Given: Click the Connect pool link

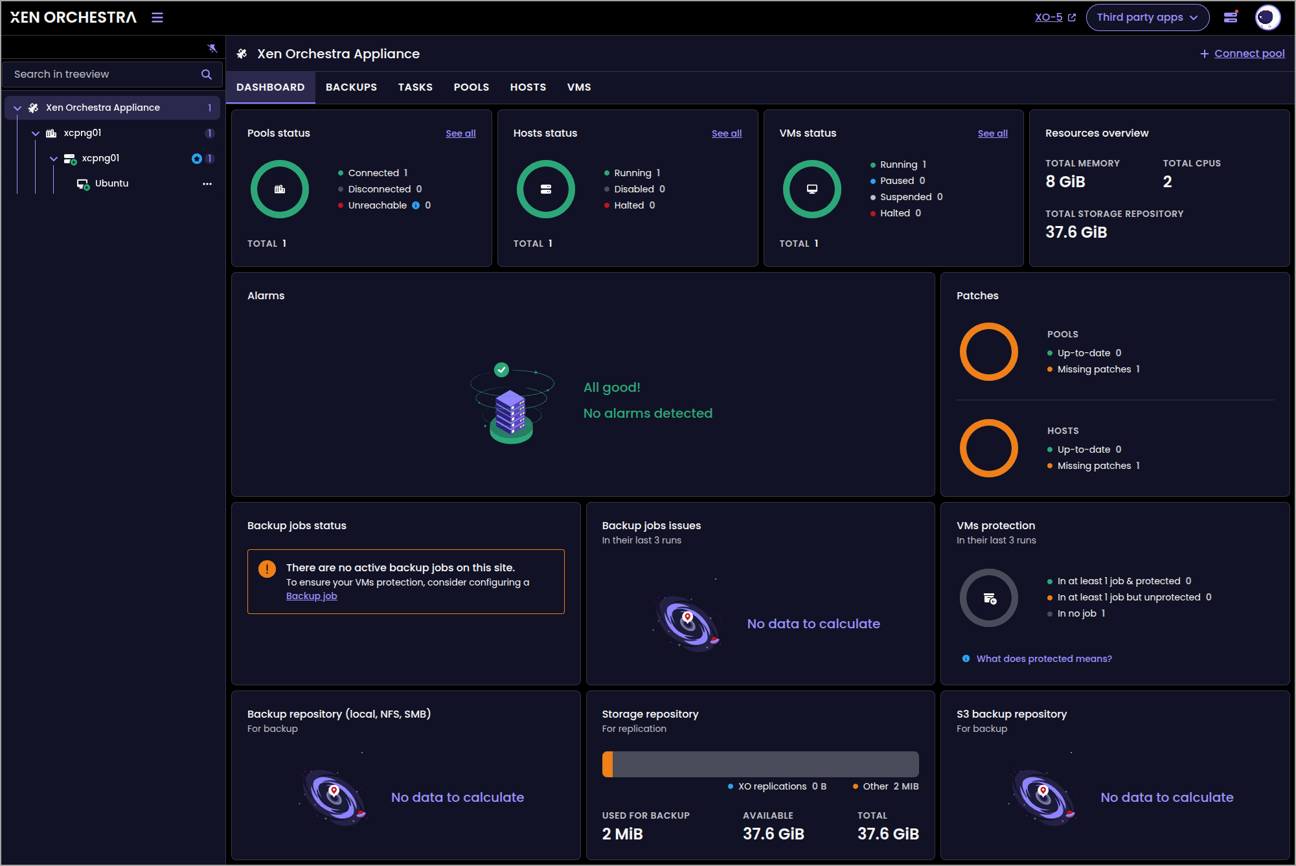Looking at the screenshot, I should [1249, 54].
